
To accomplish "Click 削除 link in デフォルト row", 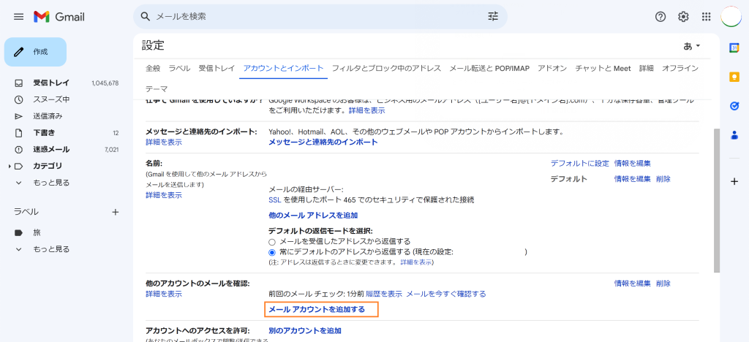I will pos(663,179).
